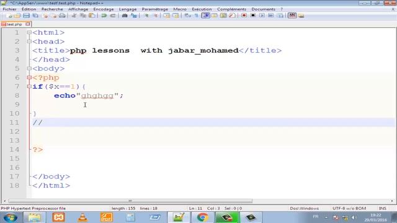The width and height of the screenshot is (397, 223).
Task: Close the test.php tab with its X
Action: (27, 24)
